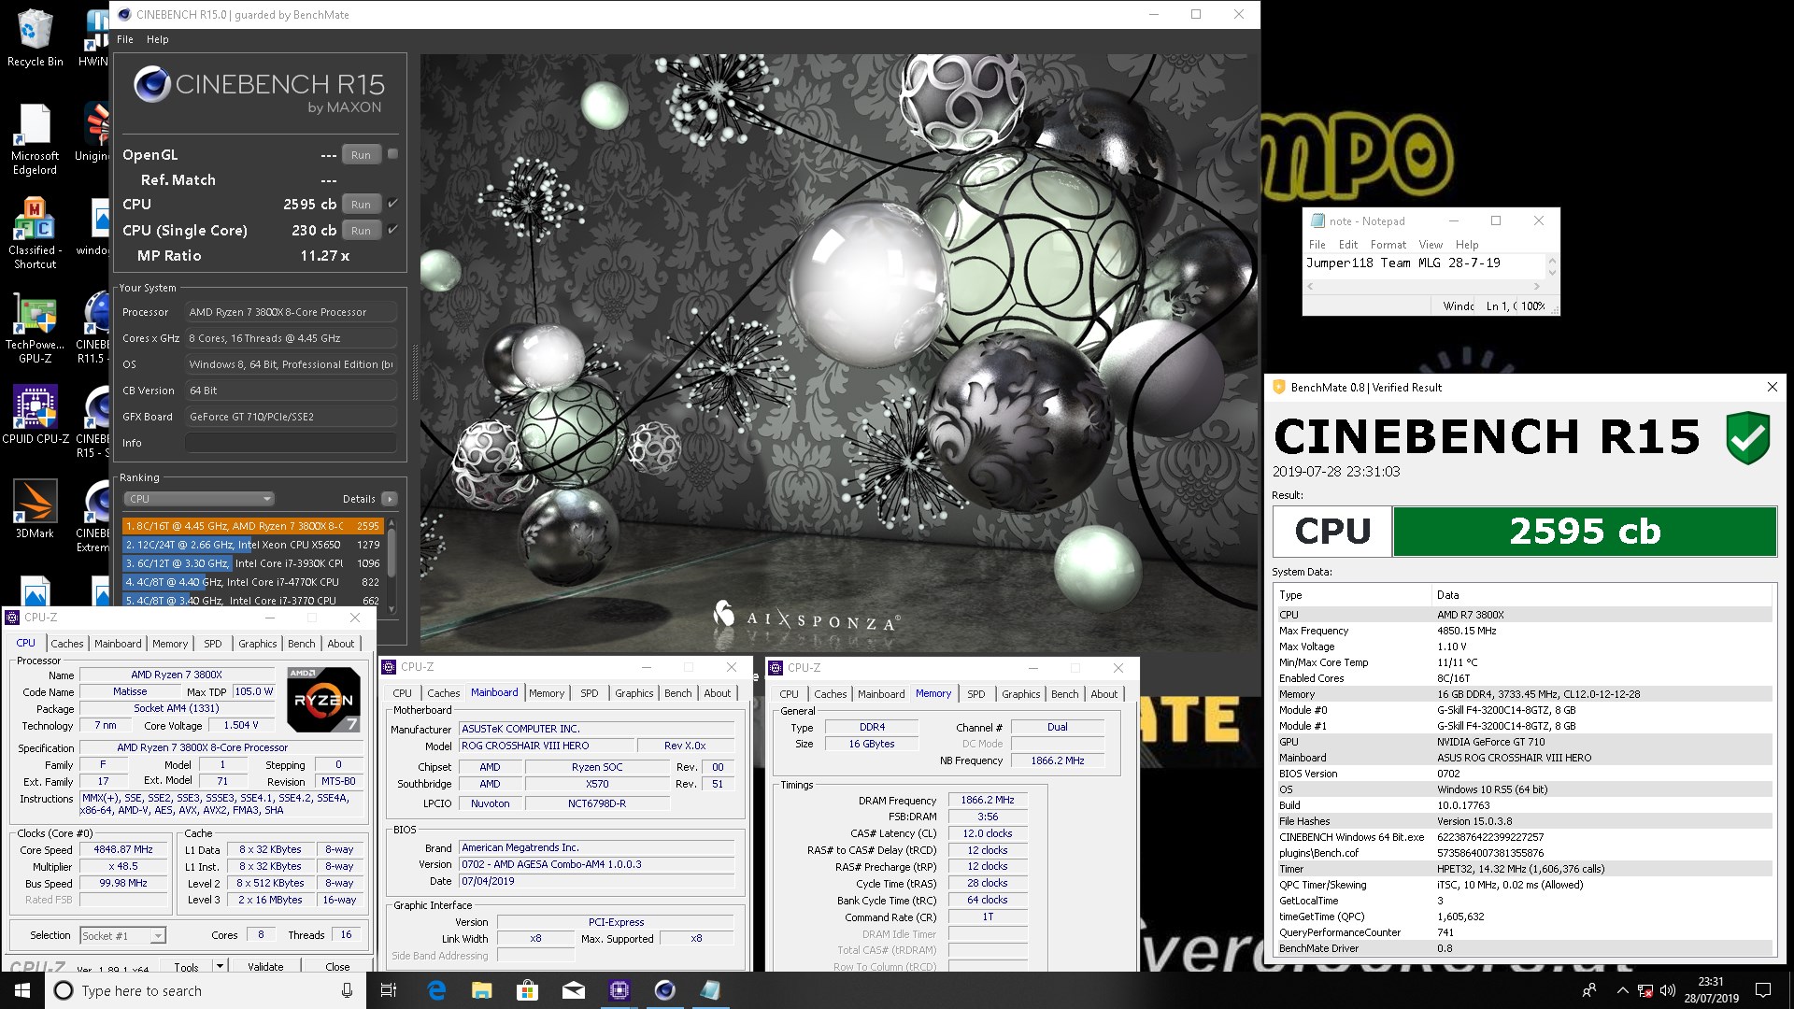The width and height of the screenshot is (1794, 1009).
Task: Run the OpenGL benchmark
Action: [x=361, y=154]
